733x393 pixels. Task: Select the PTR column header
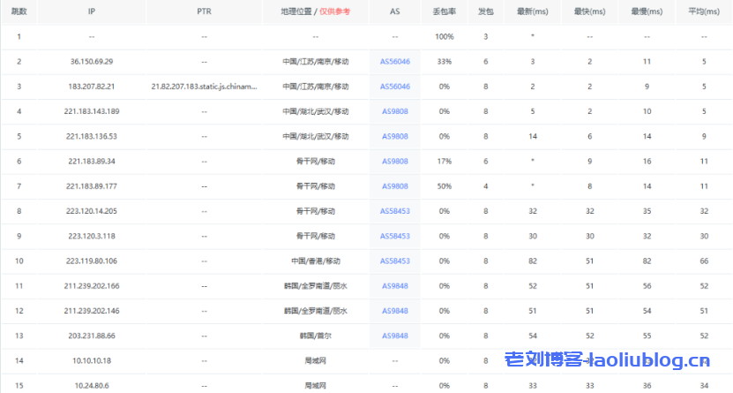click(204, 11)
